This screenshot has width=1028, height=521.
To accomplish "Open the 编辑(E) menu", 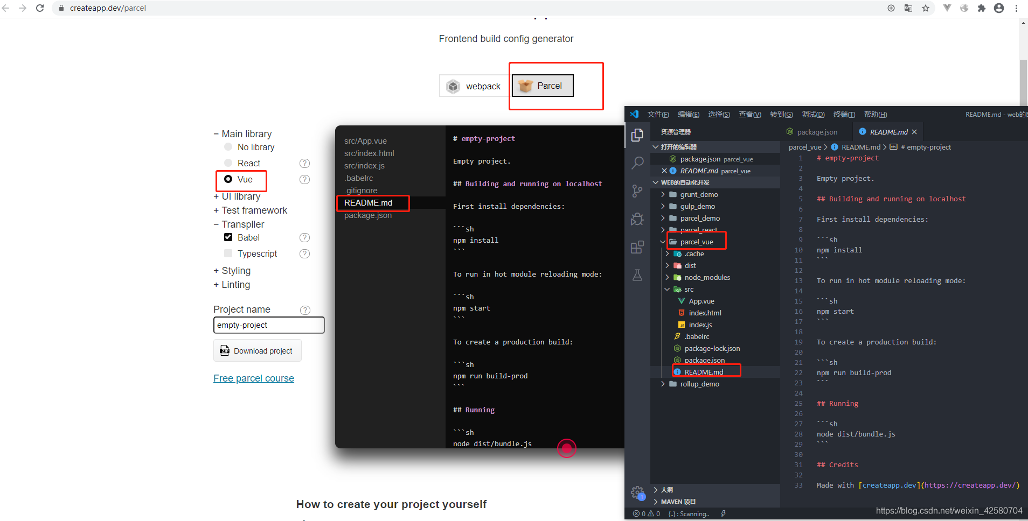I will (x=689, y=114).
